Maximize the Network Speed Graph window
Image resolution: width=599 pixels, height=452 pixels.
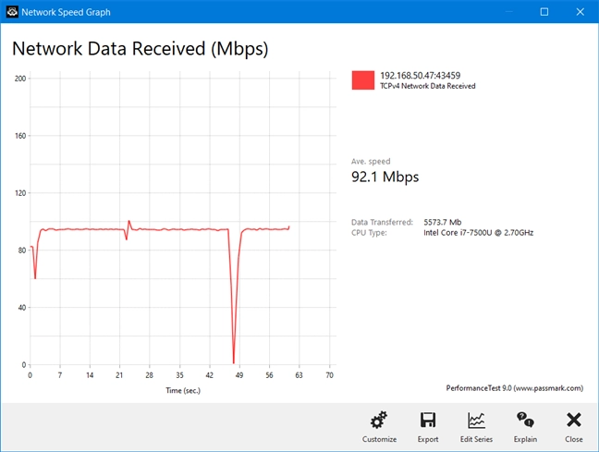click(544, 12)
